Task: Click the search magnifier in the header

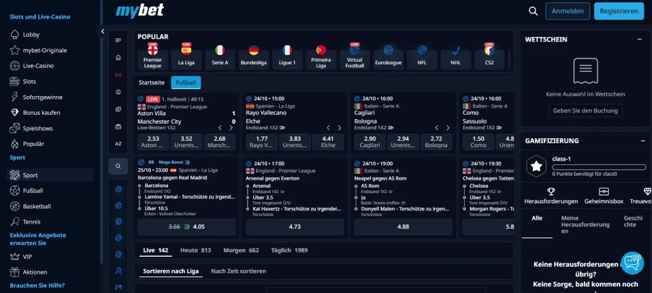Action: pos(533,11)
